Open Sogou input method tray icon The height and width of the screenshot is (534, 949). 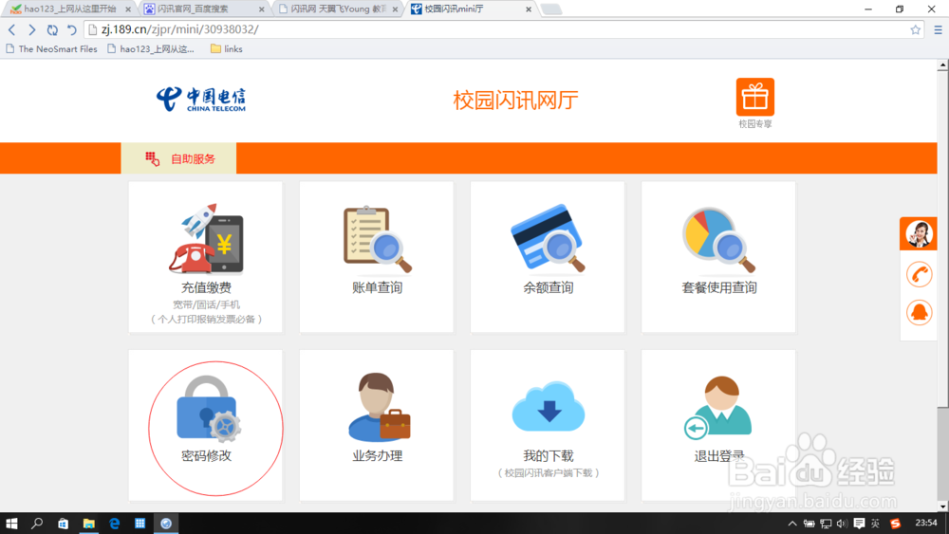(895, 524)
